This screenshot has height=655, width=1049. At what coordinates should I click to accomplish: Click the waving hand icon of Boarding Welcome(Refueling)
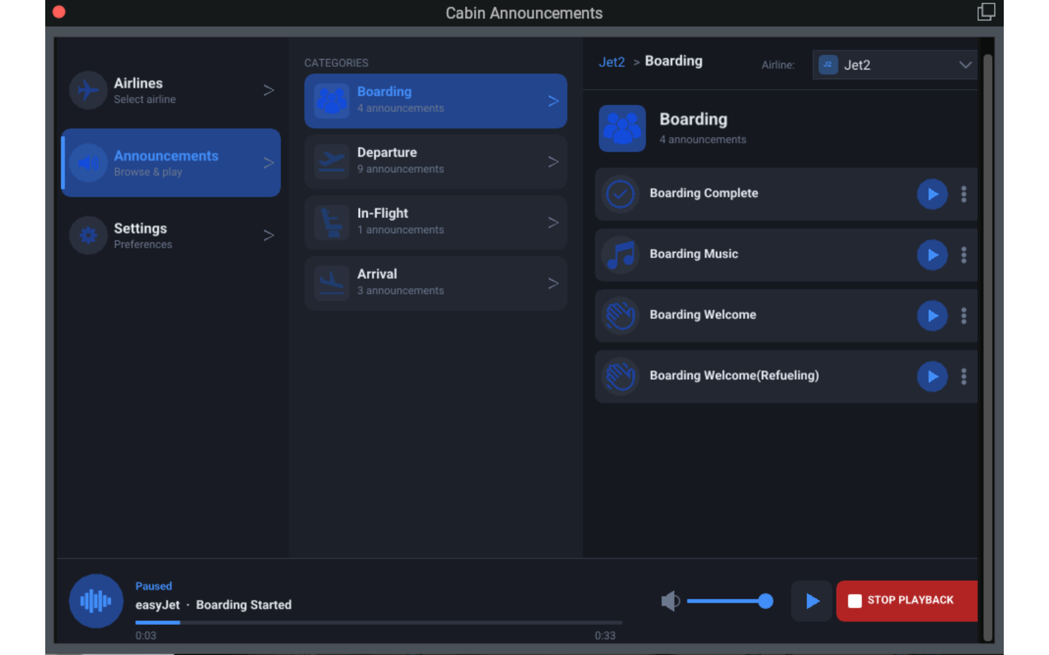click(x=620, y=377)
